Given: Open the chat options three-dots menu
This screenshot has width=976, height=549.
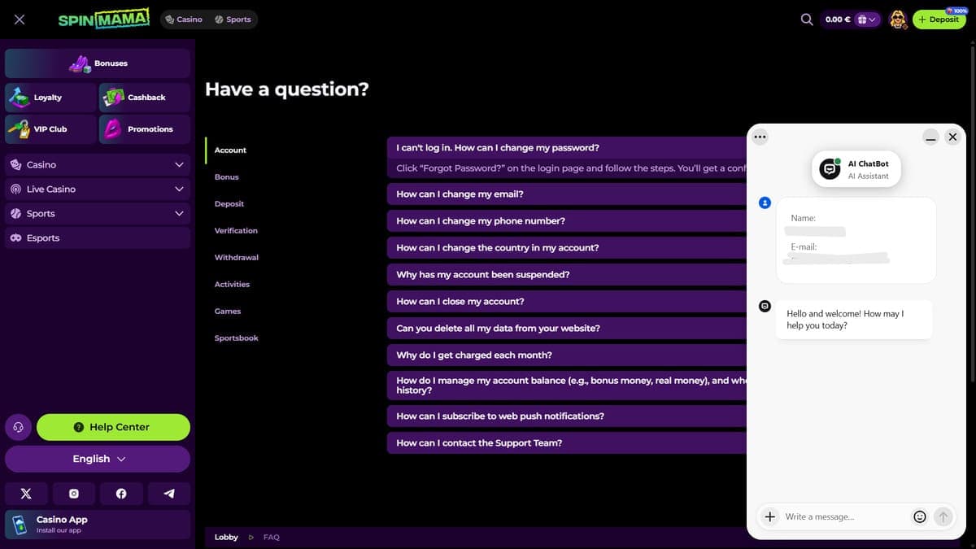Looking at the screenshot, I should point(760,137).
